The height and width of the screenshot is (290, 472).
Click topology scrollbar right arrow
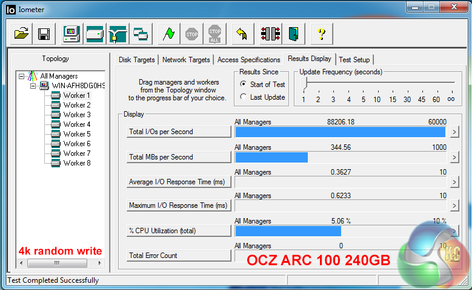pyautogui.click(x=99, y=263)
